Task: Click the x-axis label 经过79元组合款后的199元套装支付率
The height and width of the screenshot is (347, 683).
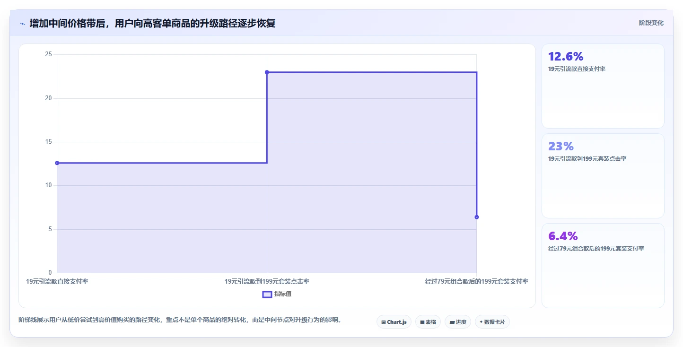Action: point(476,281)
